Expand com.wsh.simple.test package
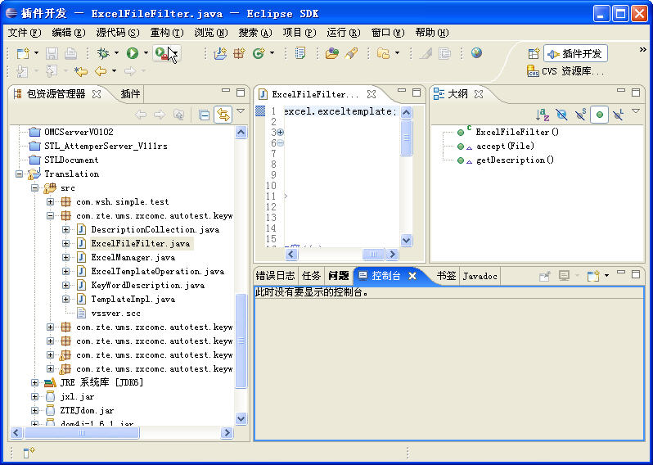 click(51, 202)
